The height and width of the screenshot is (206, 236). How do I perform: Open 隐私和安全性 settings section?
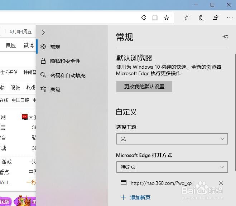click(72, 61)
